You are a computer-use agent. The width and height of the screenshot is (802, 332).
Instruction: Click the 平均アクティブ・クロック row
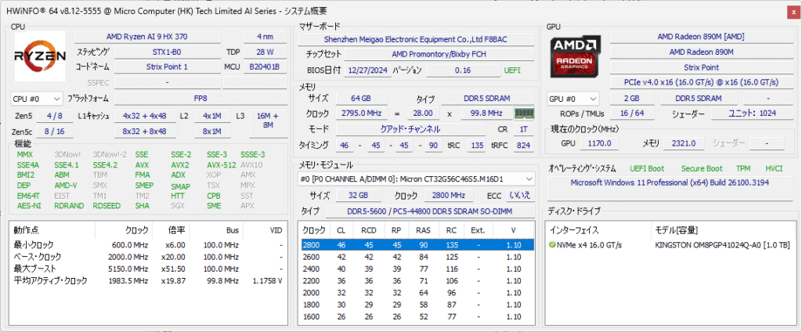click(147, 280)
